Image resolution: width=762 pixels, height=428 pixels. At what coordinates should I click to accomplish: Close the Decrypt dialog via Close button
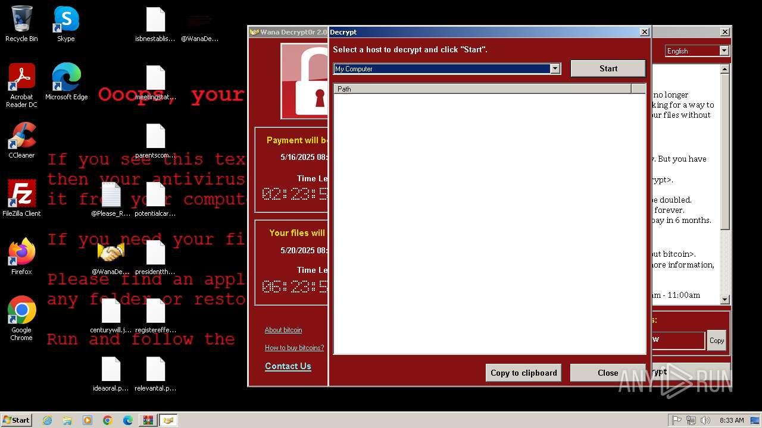pos(608,373)
